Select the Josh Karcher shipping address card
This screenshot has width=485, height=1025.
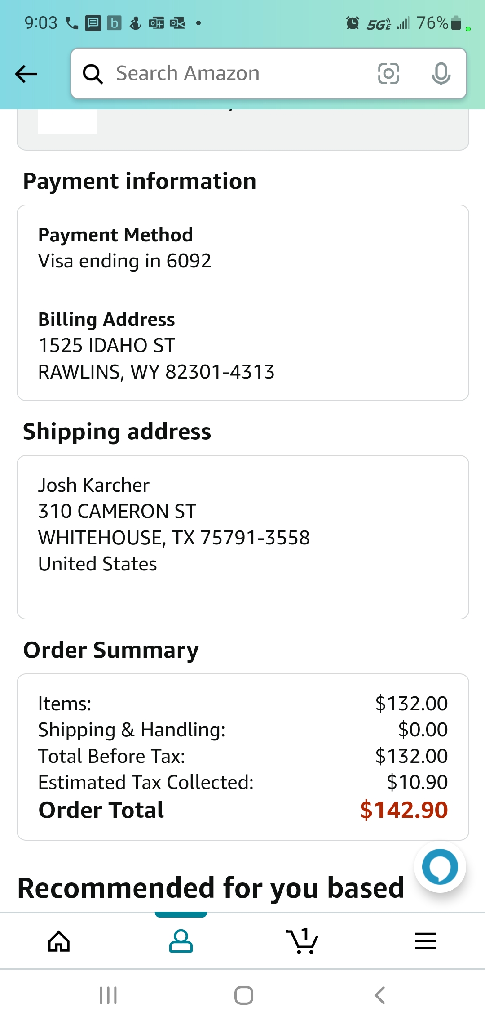[x=242, y=537]
